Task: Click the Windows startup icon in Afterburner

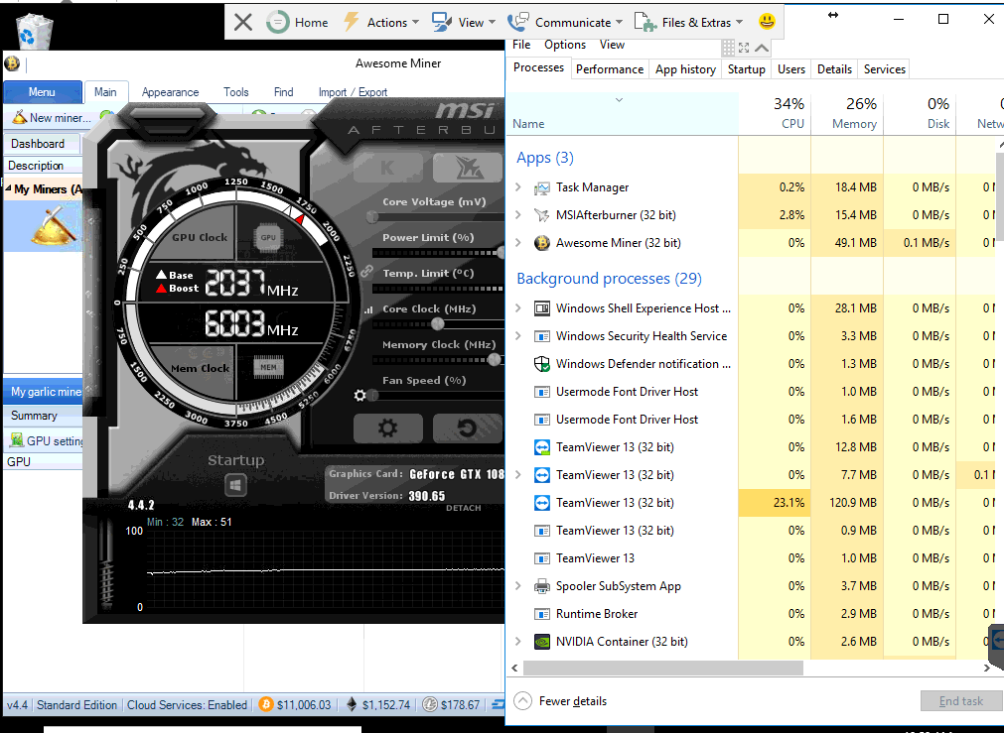Action: coord(235,485)
